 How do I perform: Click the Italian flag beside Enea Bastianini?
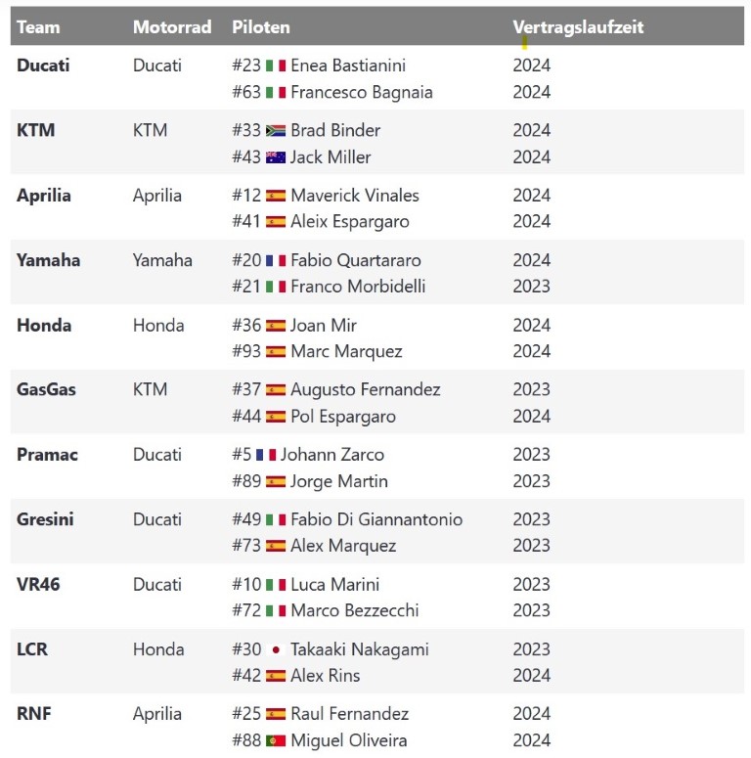[276, 66]
